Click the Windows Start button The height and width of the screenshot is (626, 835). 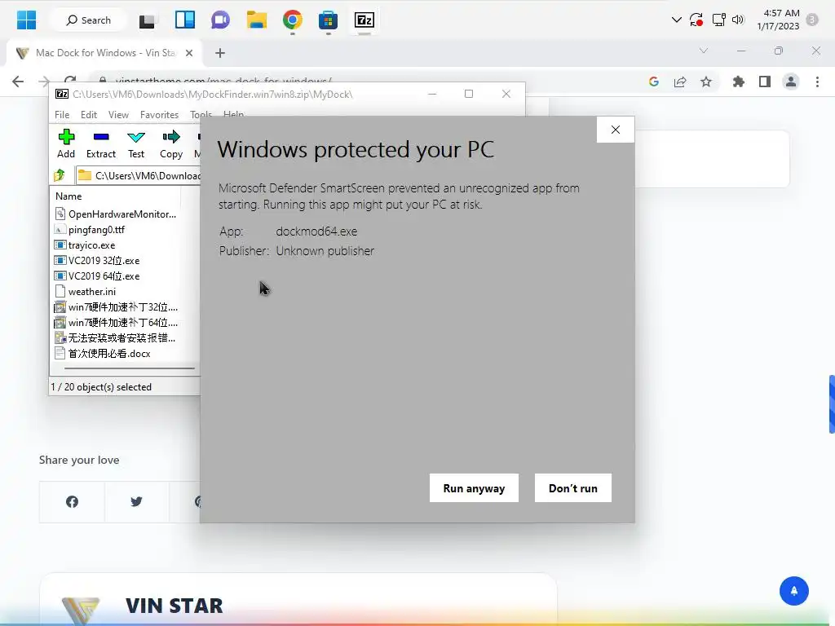click(x=27, y=20)
